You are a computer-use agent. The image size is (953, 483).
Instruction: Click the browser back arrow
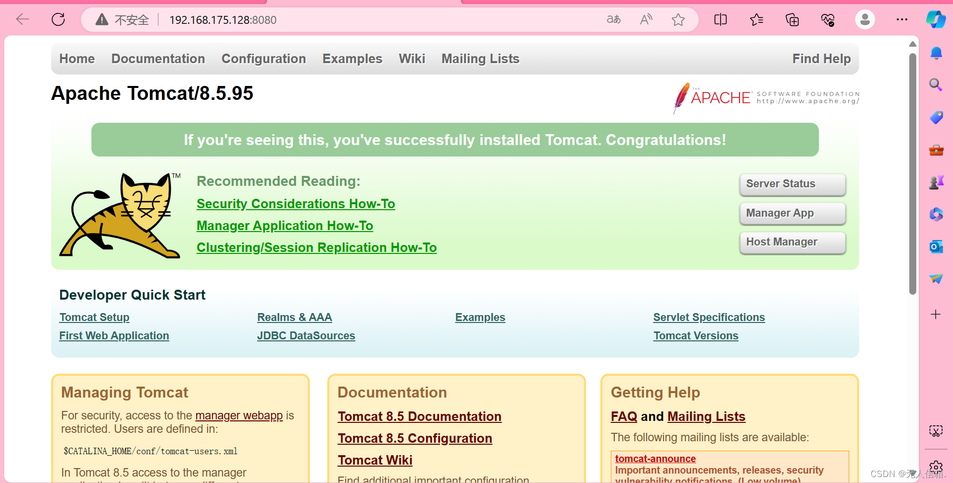click(23, 19)
